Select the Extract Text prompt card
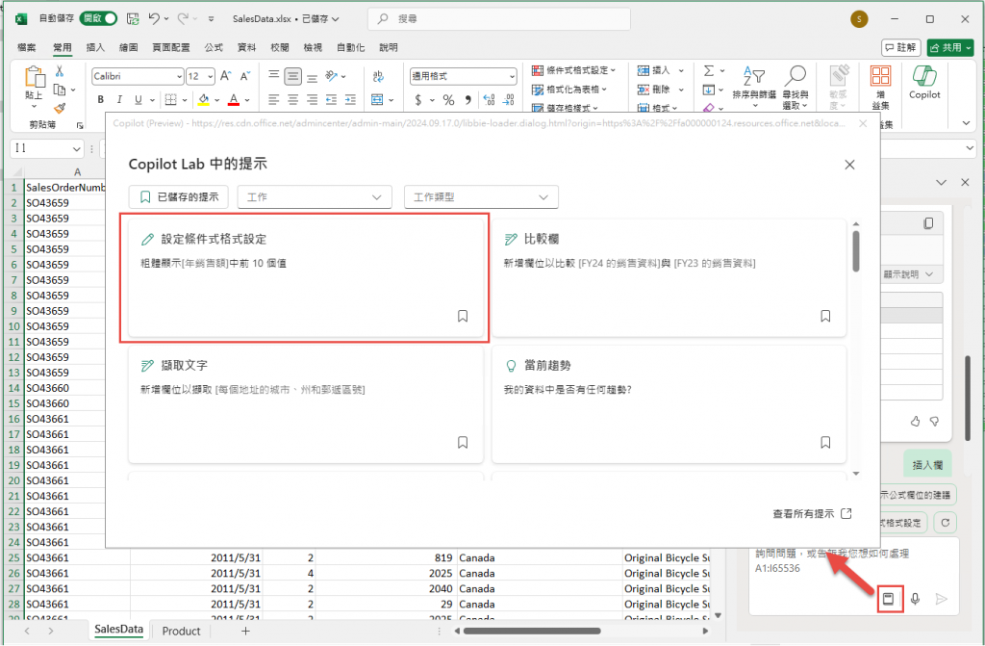985x646 pixels. 306,404
